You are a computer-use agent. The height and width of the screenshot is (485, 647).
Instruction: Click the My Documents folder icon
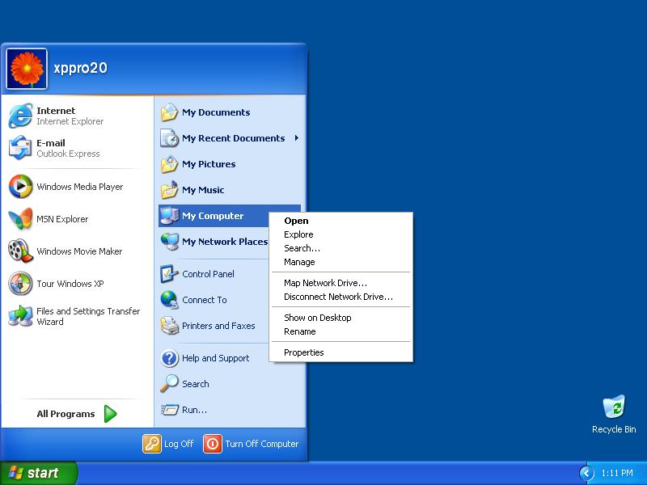pos(169,112)
